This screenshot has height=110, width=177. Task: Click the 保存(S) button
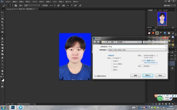tap(148, 76)
